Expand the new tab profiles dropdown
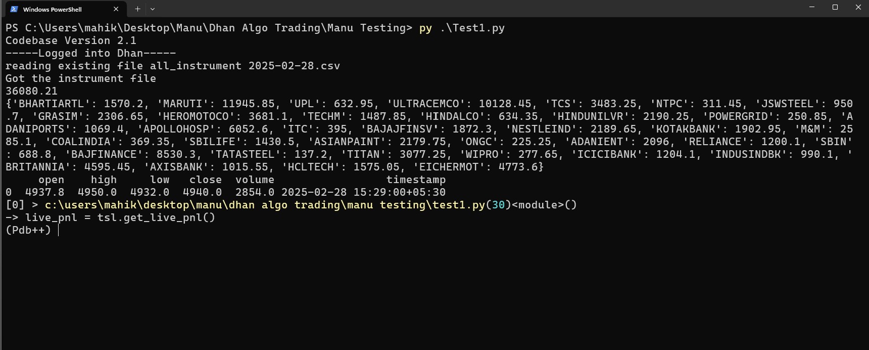This screenshot has height=350, width=869. coord(153,9)
